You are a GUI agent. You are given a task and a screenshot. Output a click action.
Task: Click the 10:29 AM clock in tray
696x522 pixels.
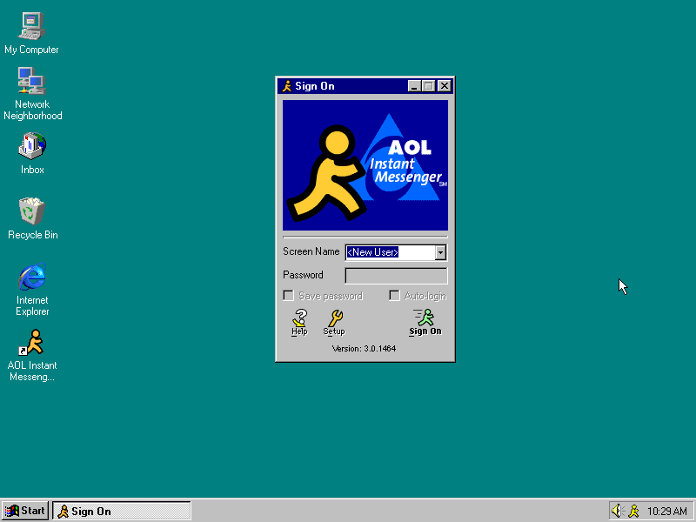click(x=667, y=512)
